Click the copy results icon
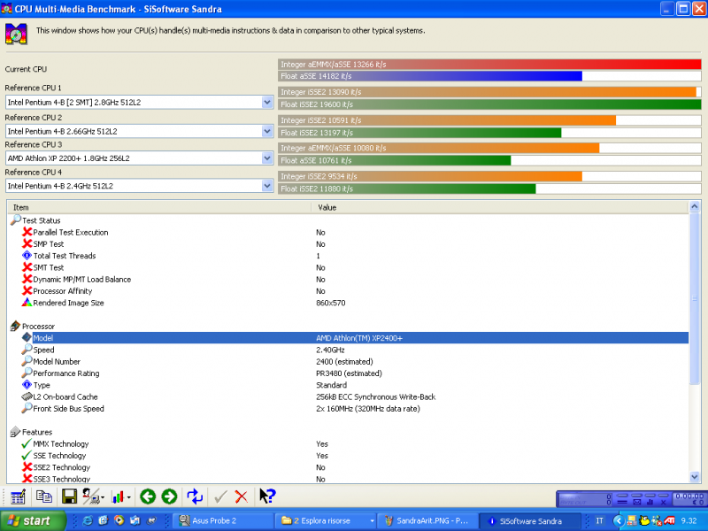Screen dimensions: 708x531 [43, 496]
